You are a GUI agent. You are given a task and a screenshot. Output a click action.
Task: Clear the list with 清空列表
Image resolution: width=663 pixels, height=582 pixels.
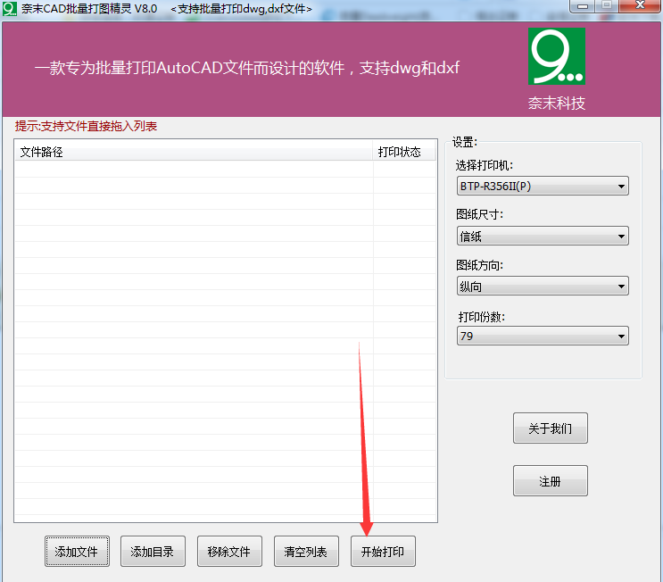[x=306, y=551]
